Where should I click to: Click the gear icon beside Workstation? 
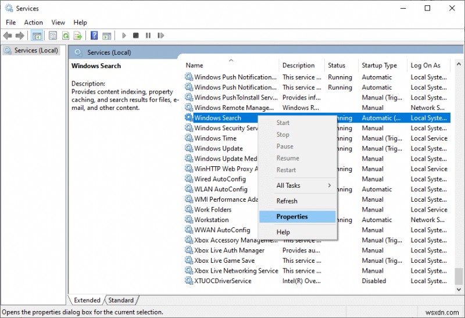pos(189,220)
